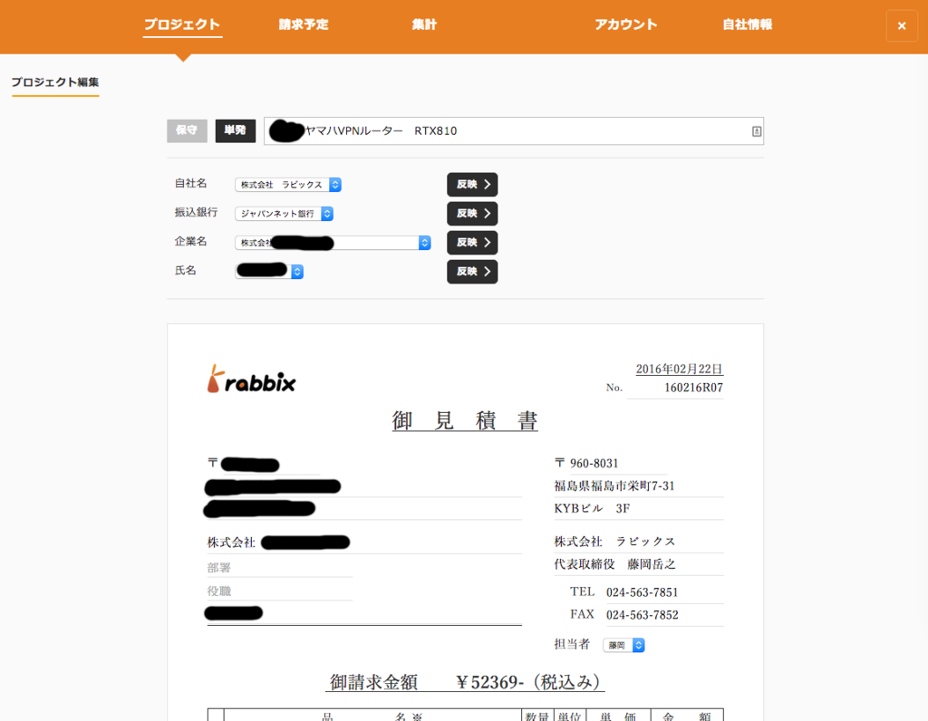Open the プロジェクト tab
The height and width of the screenshot is (721, 928).
(182, 24)
